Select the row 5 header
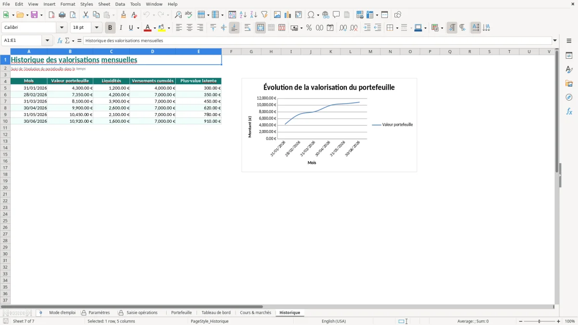The width and height of the screenshot is (578, 325). pyautogui.click(x=5, y=88)
